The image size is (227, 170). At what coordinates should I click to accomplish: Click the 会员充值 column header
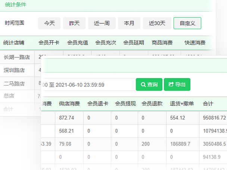click(78, 43)
